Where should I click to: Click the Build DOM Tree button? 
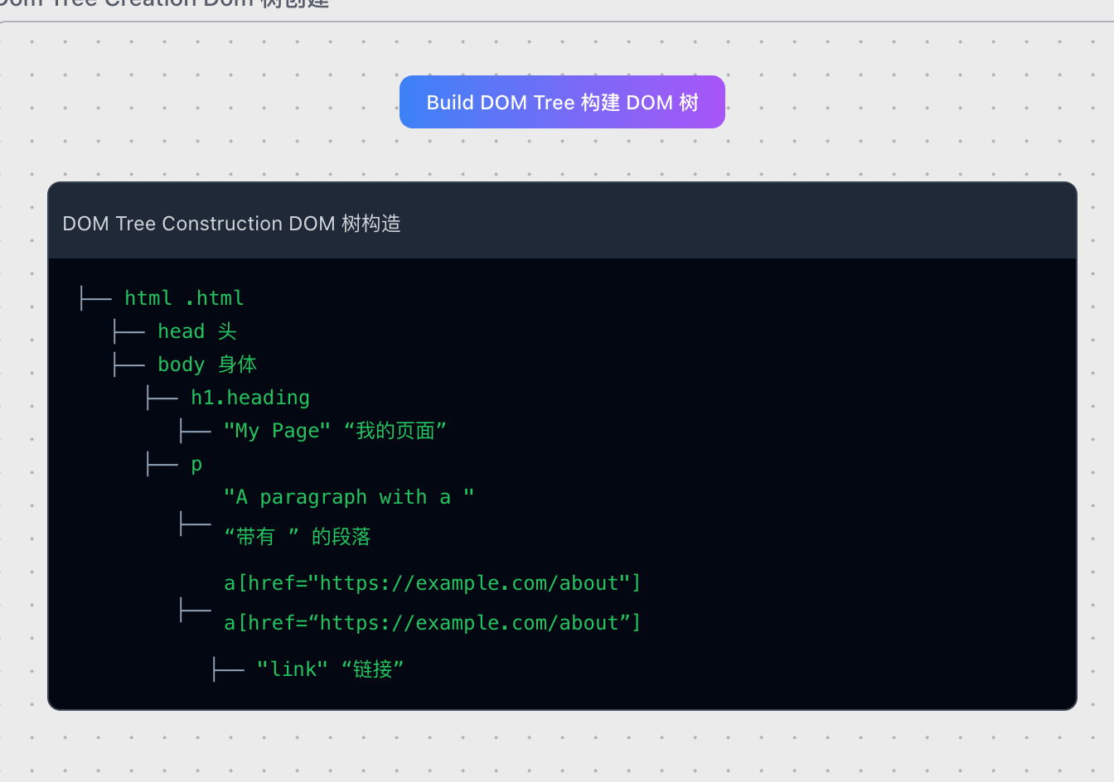(562, 102)
